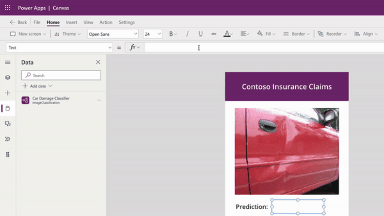Close the Data panel
This screenshot has height=216, width=384.
point(98,62)
